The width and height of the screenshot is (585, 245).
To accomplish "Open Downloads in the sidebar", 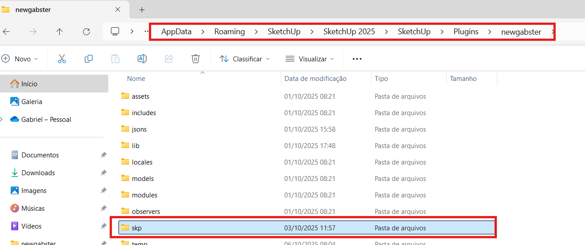I will 38,173.
